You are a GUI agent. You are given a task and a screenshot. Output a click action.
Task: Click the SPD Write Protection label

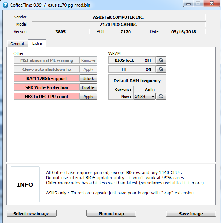tap(47, 87)
